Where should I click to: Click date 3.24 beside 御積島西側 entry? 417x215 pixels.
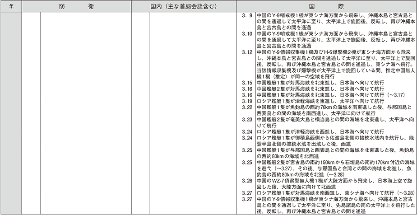pos(247,138)
